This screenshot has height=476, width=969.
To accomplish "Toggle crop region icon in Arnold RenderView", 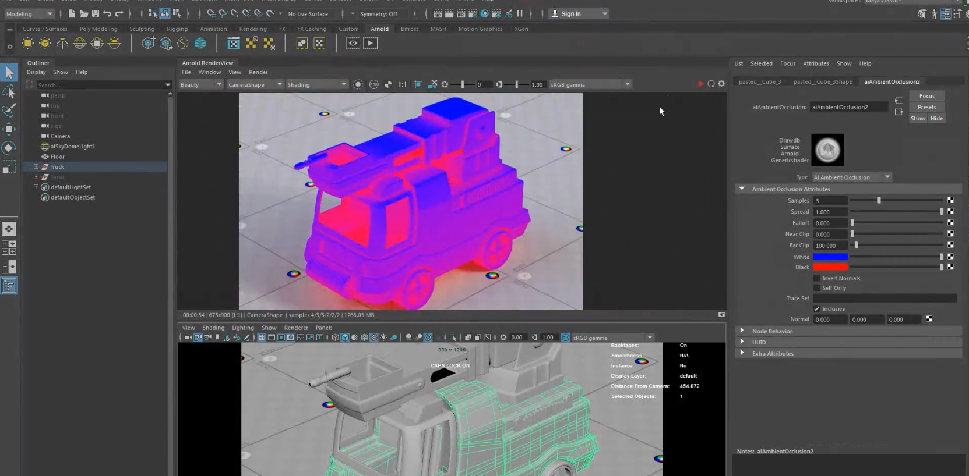I will 418,84.
